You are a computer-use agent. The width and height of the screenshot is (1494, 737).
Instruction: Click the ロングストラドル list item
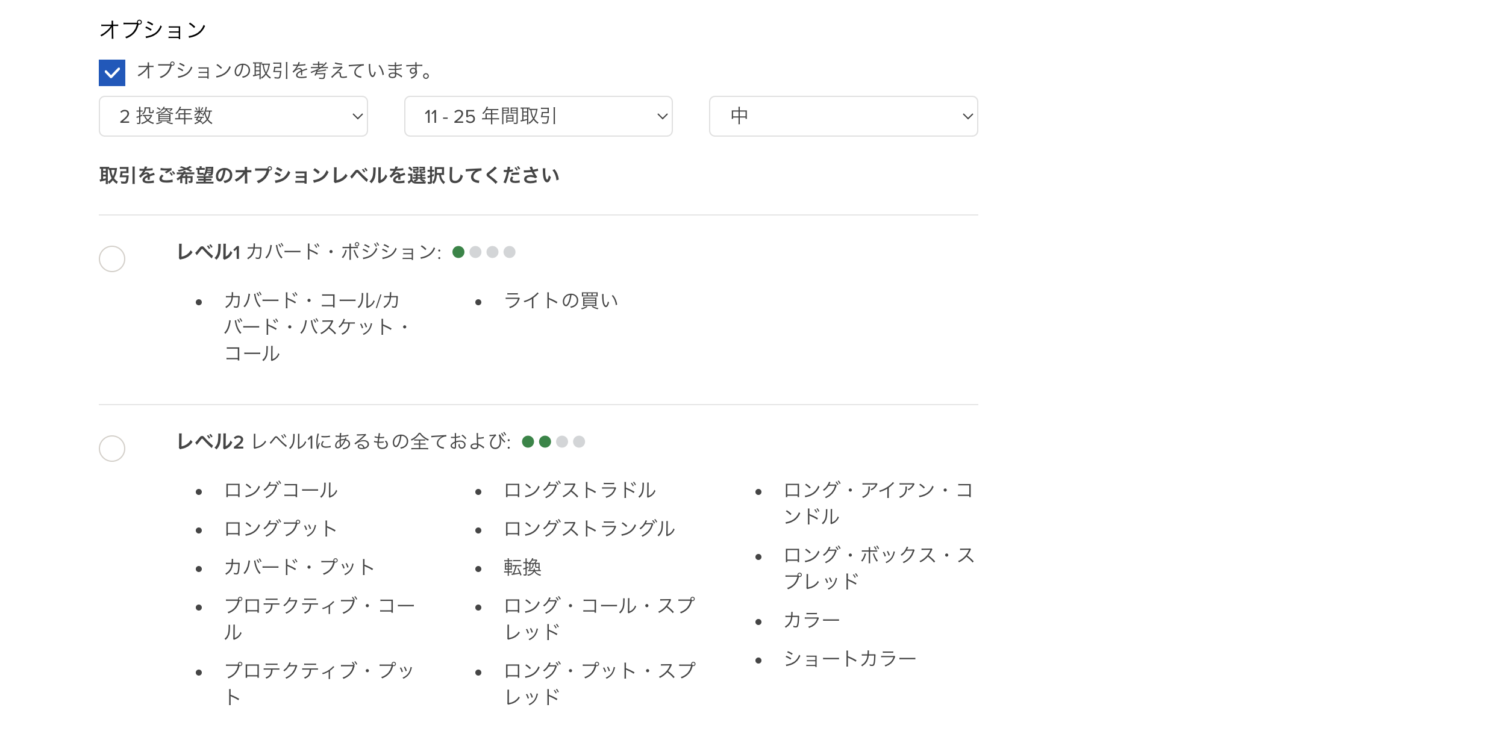click(580, 490)
